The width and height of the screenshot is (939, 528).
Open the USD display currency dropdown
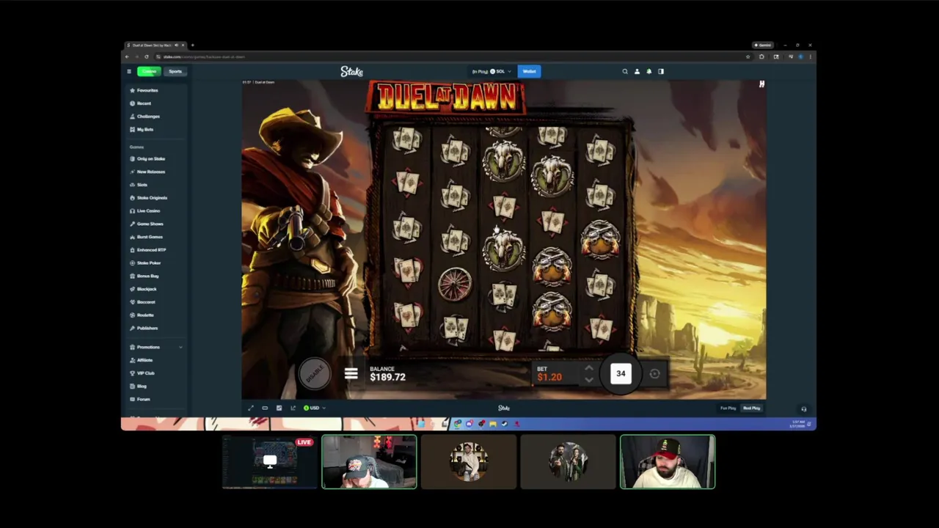coord(315,408)
